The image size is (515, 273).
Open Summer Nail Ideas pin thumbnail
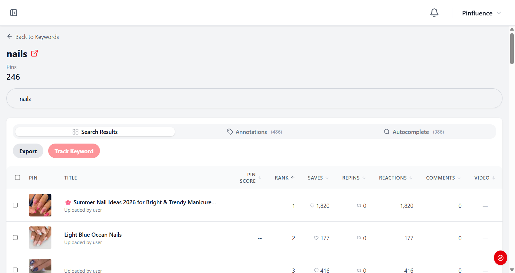40,205
